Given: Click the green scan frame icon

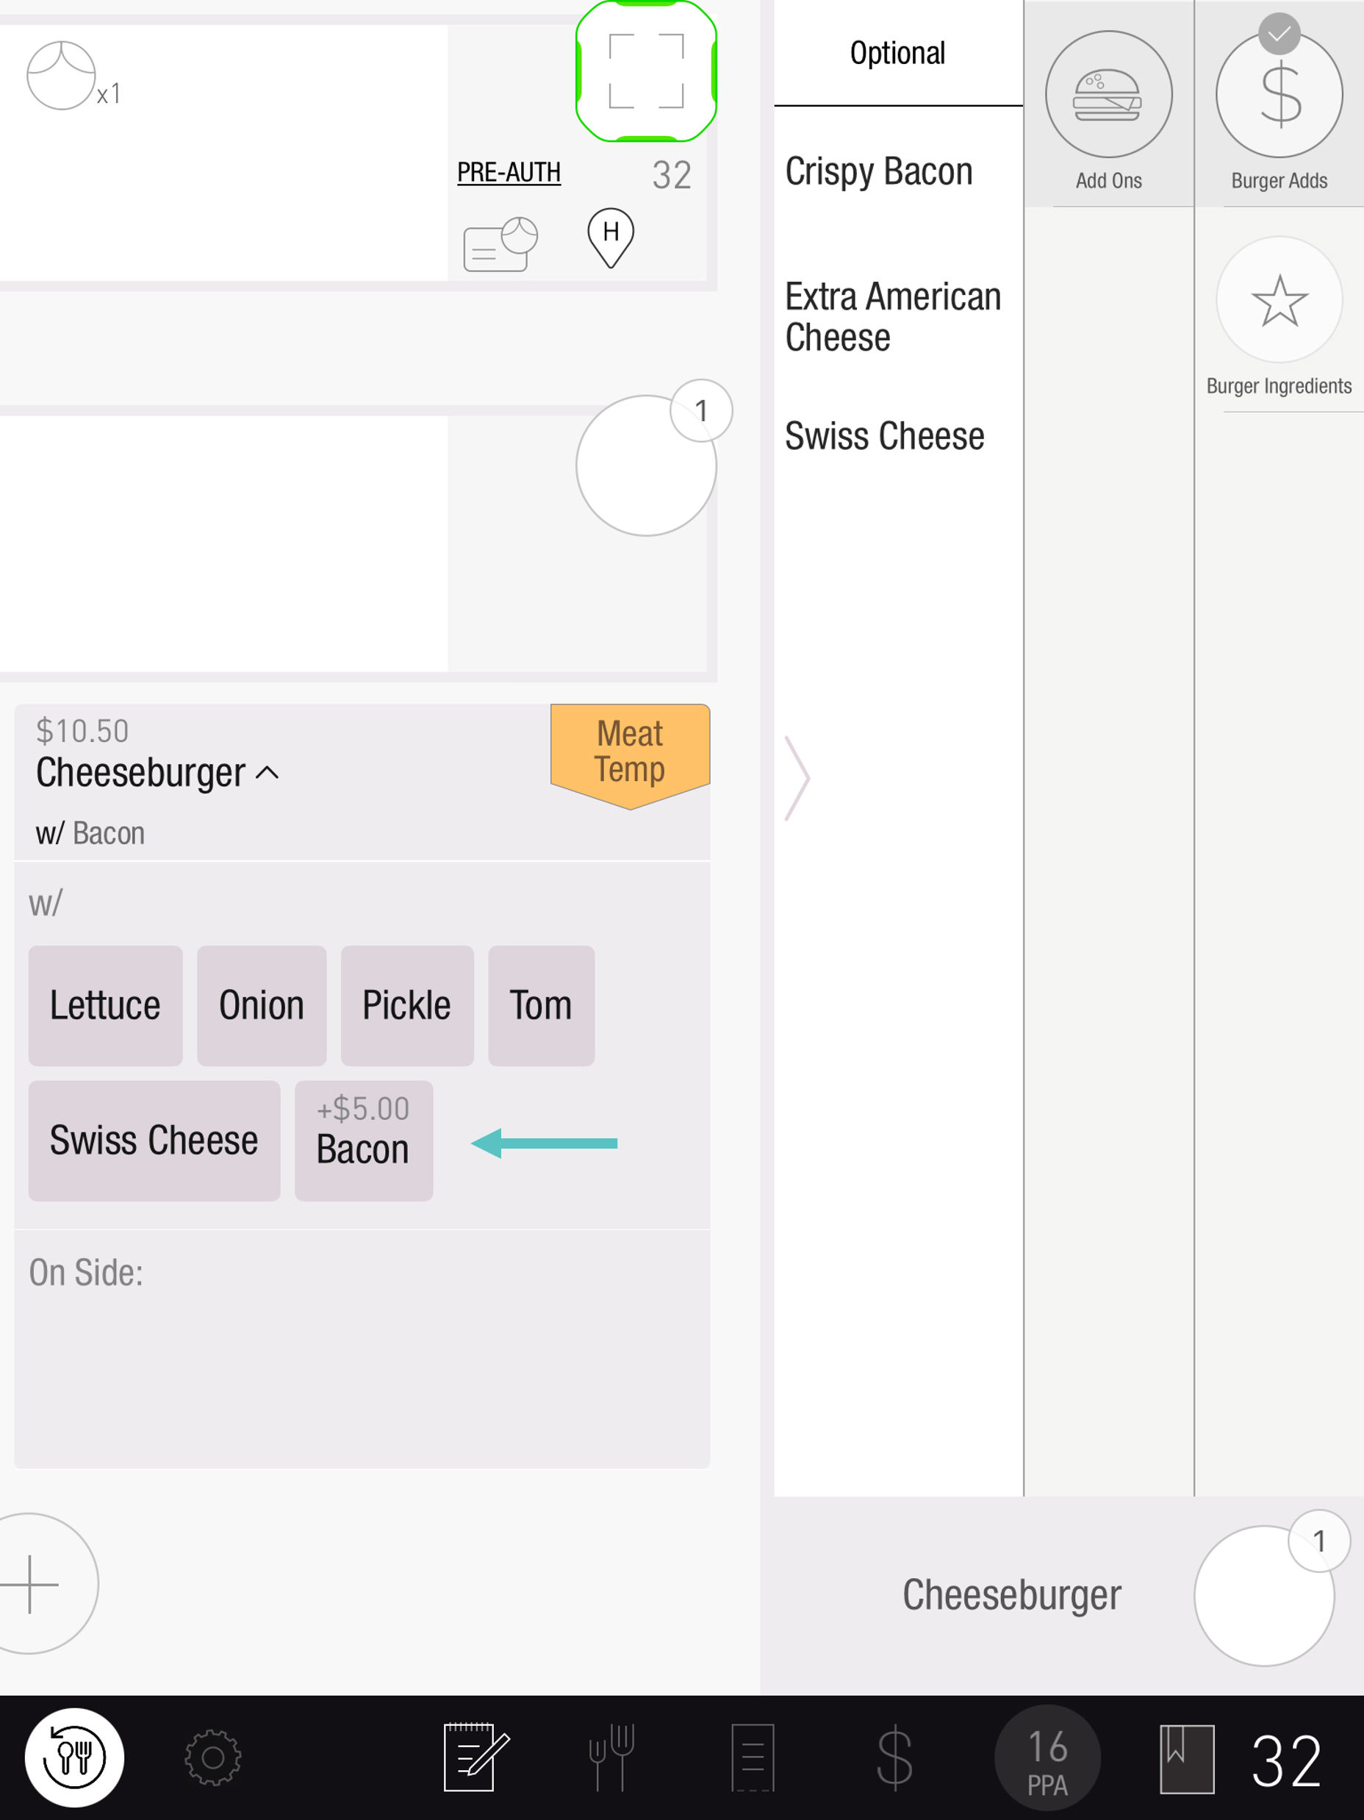Looking at the screenshot, I should tap(646, 71).
